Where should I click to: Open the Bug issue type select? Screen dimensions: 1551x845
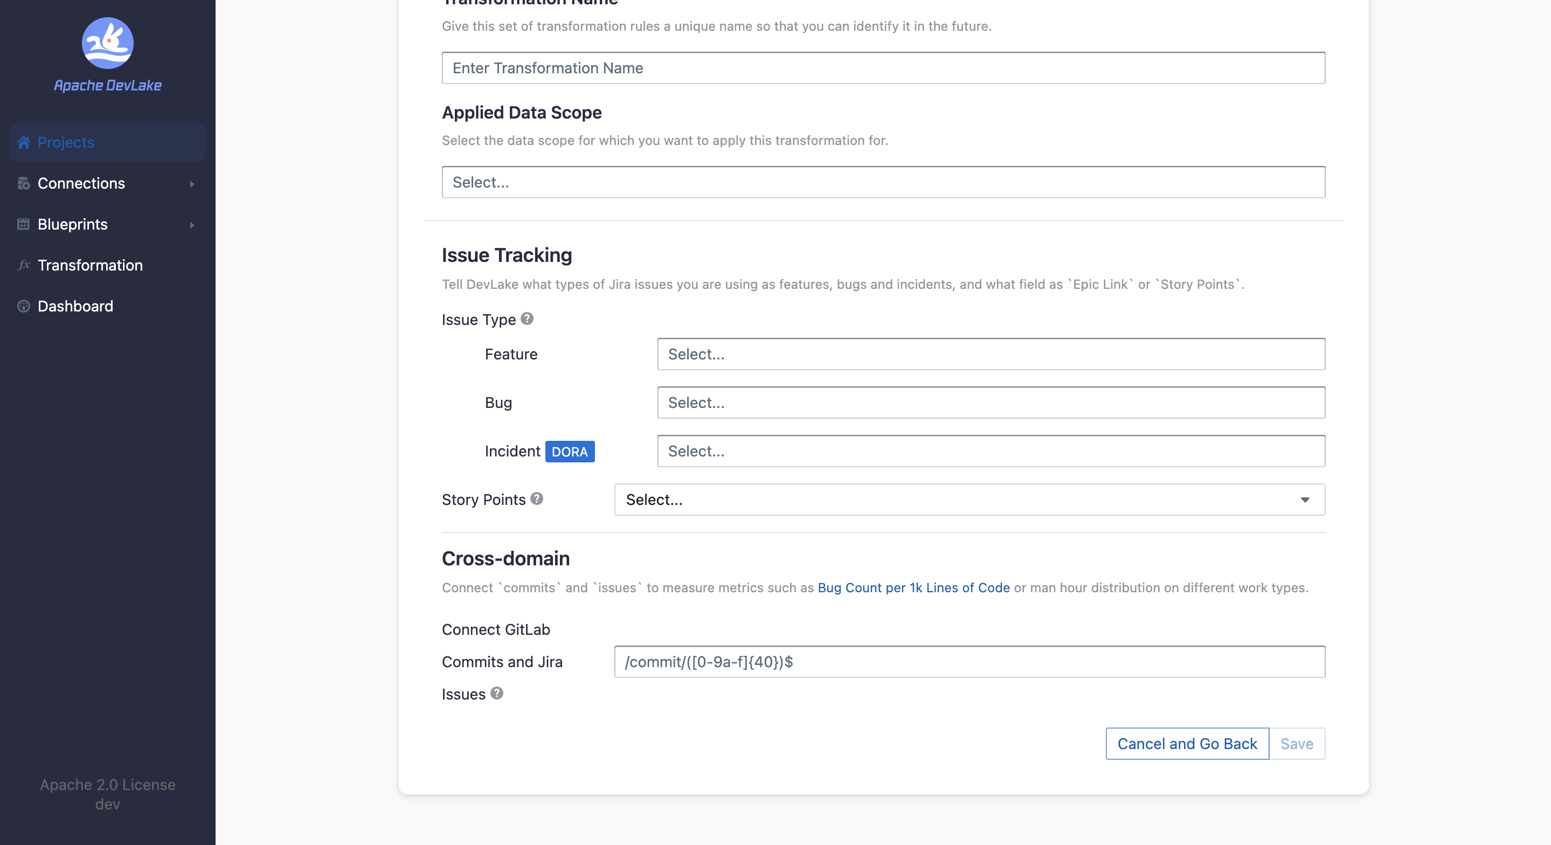pos(991,403)
